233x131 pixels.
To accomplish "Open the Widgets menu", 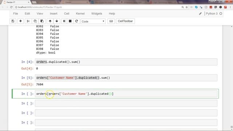I will click(x=96, y=13).
